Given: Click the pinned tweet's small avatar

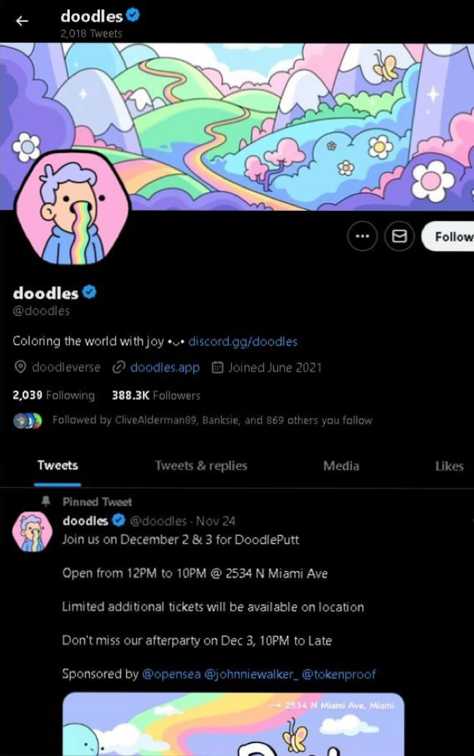Looking at the screenshot, I should coord(32,531).
